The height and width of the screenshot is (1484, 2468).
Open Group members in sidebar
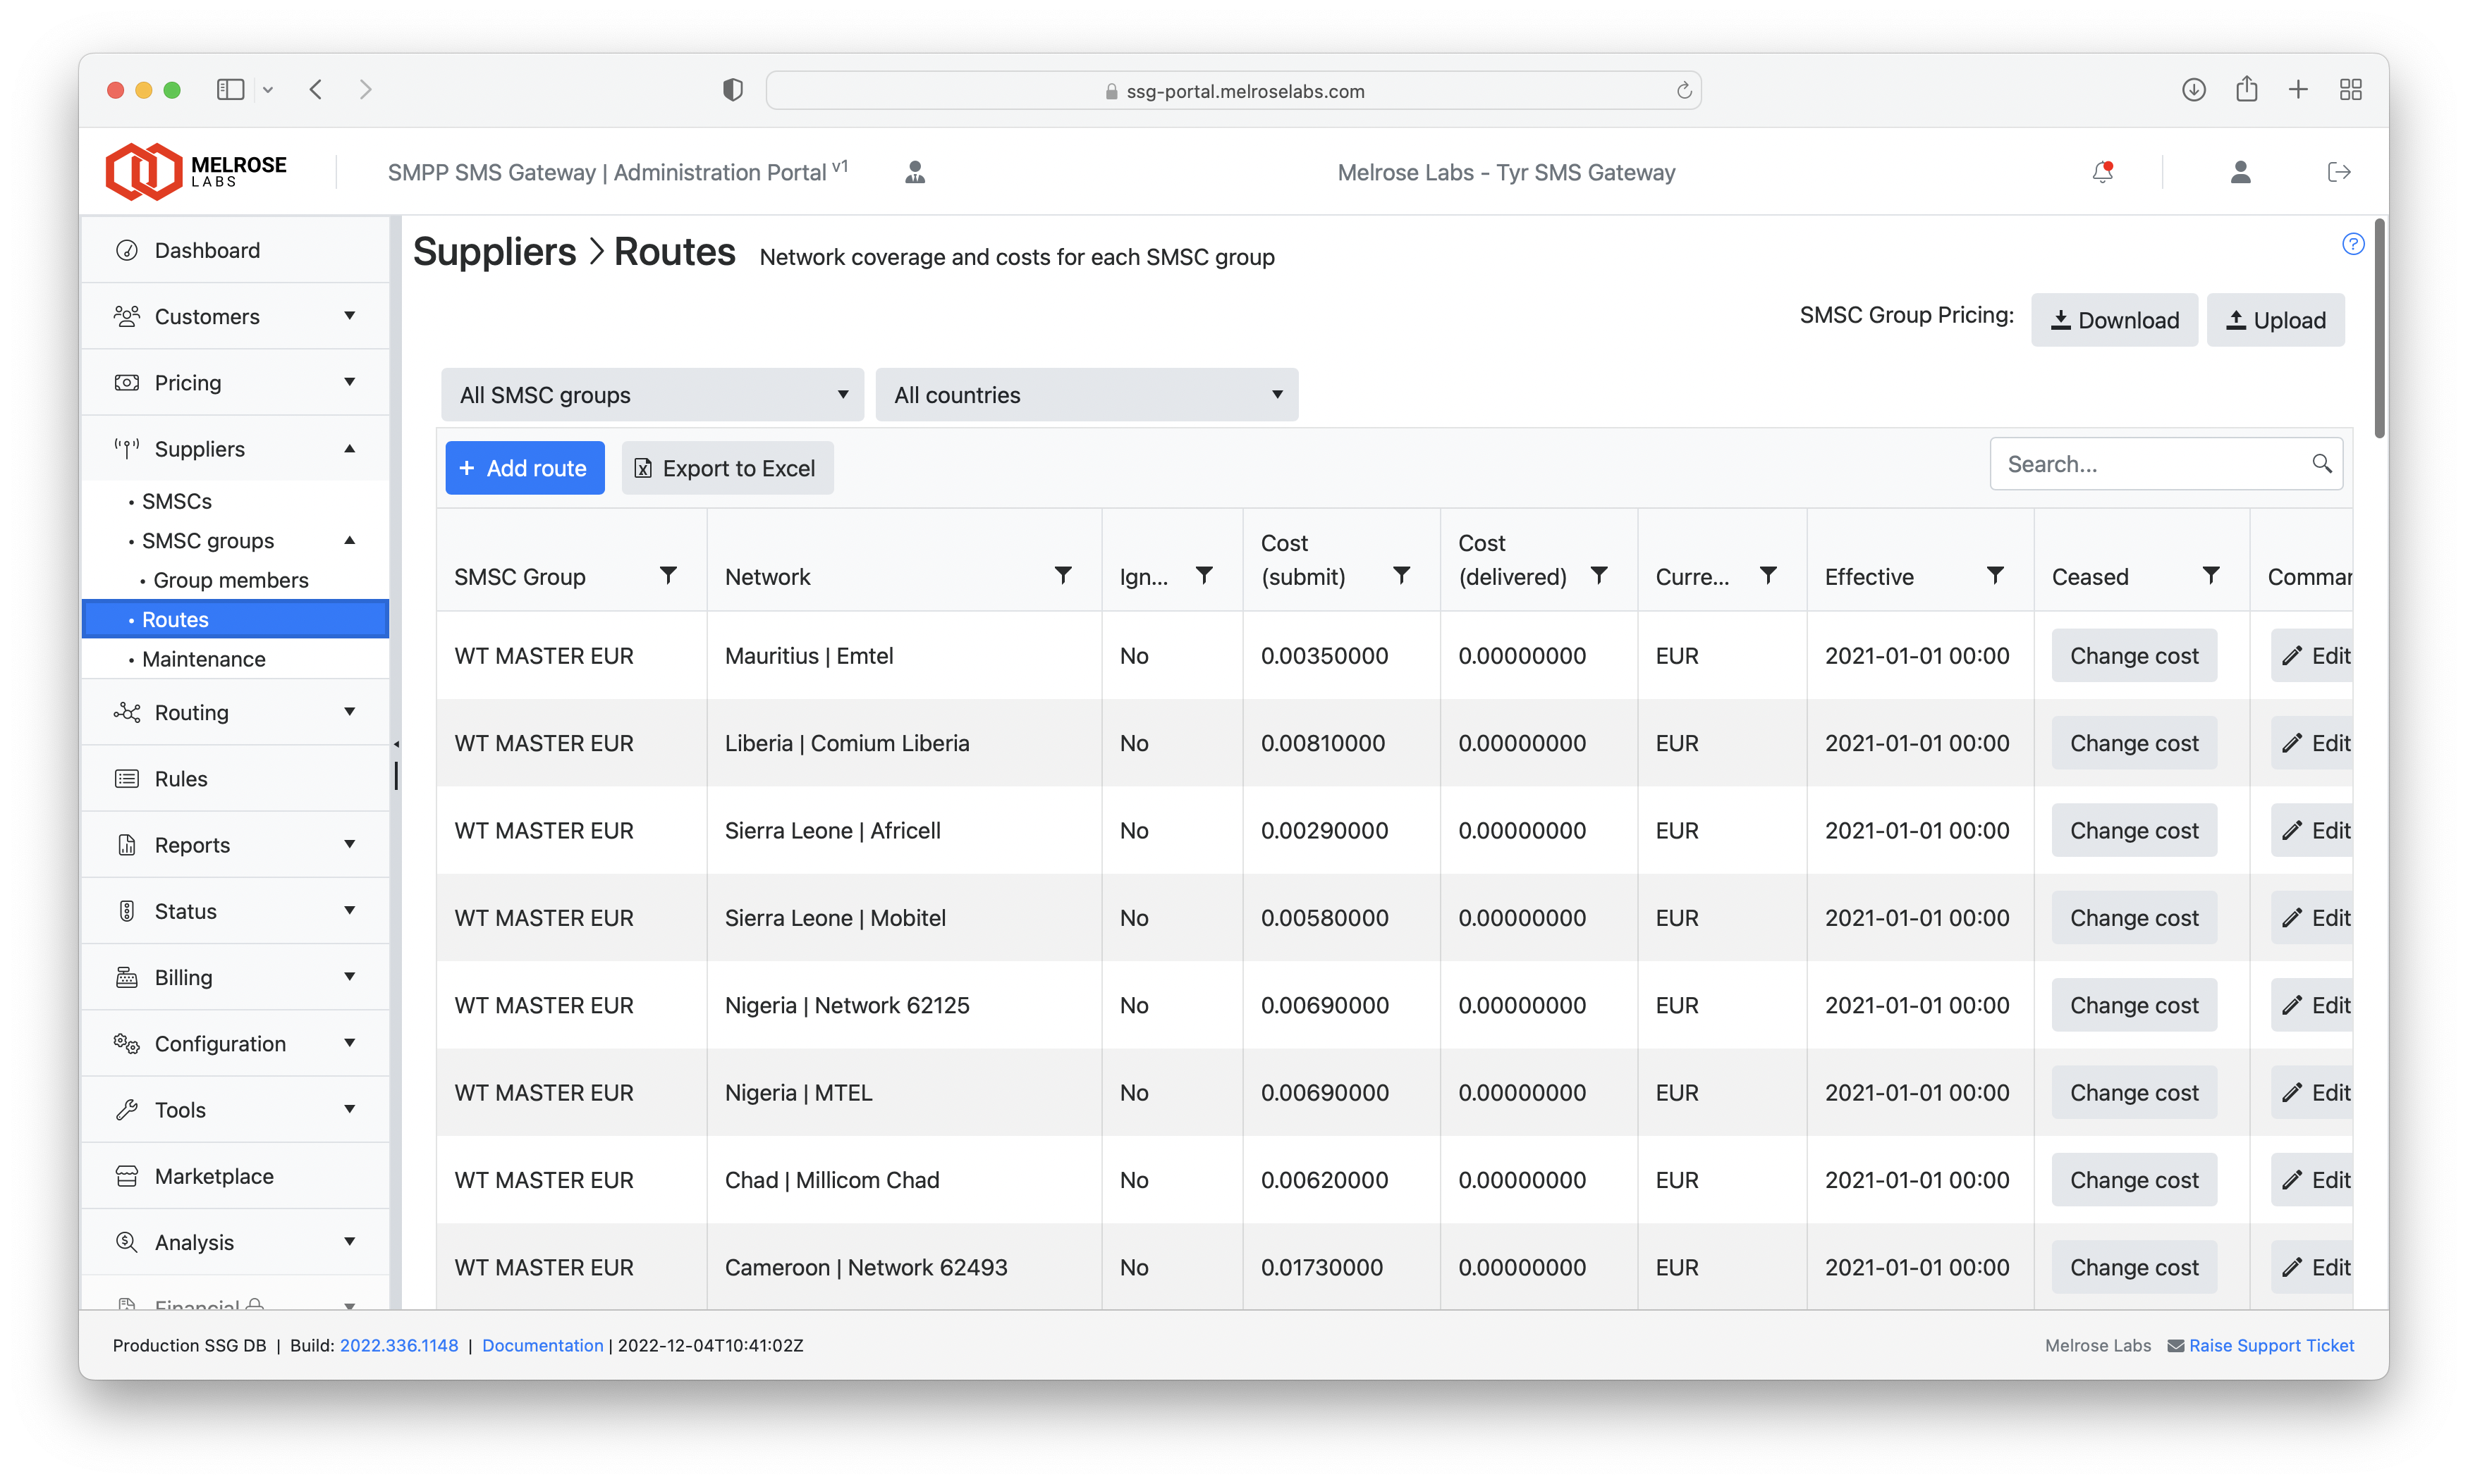point(234,580)
